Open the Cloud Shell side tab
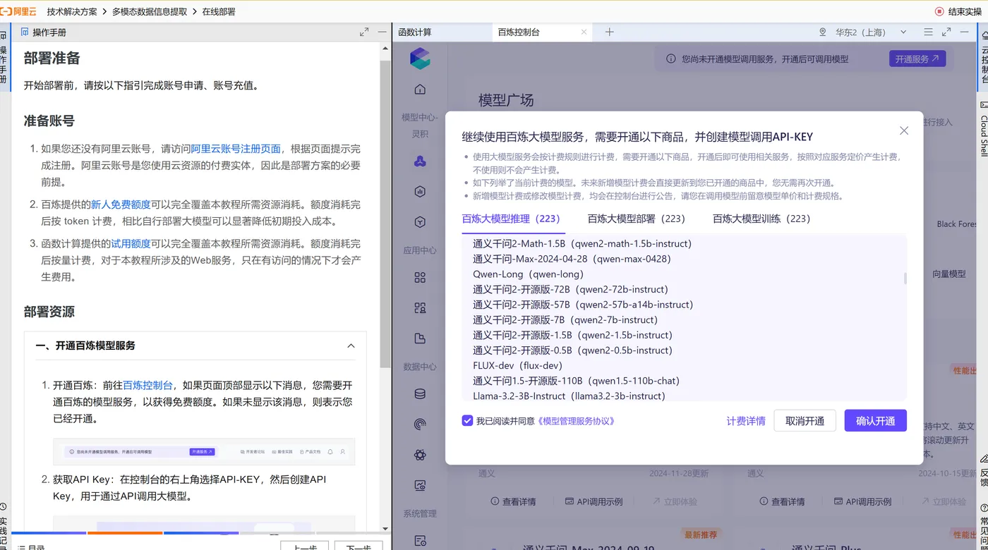Viewport: 988px width, 550px height. pos(984,129)
